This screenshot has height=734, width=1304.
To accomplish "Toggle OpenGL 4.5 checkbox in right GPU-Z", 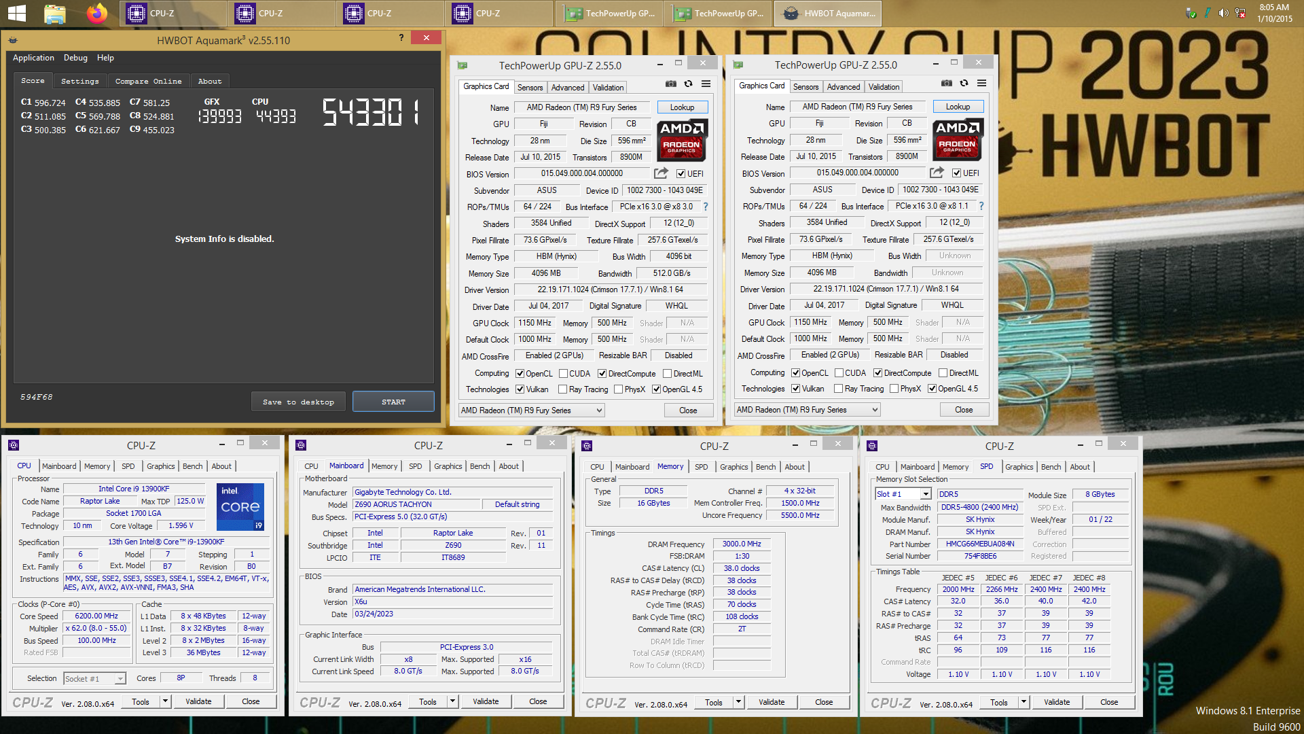I will click(932, 389).
